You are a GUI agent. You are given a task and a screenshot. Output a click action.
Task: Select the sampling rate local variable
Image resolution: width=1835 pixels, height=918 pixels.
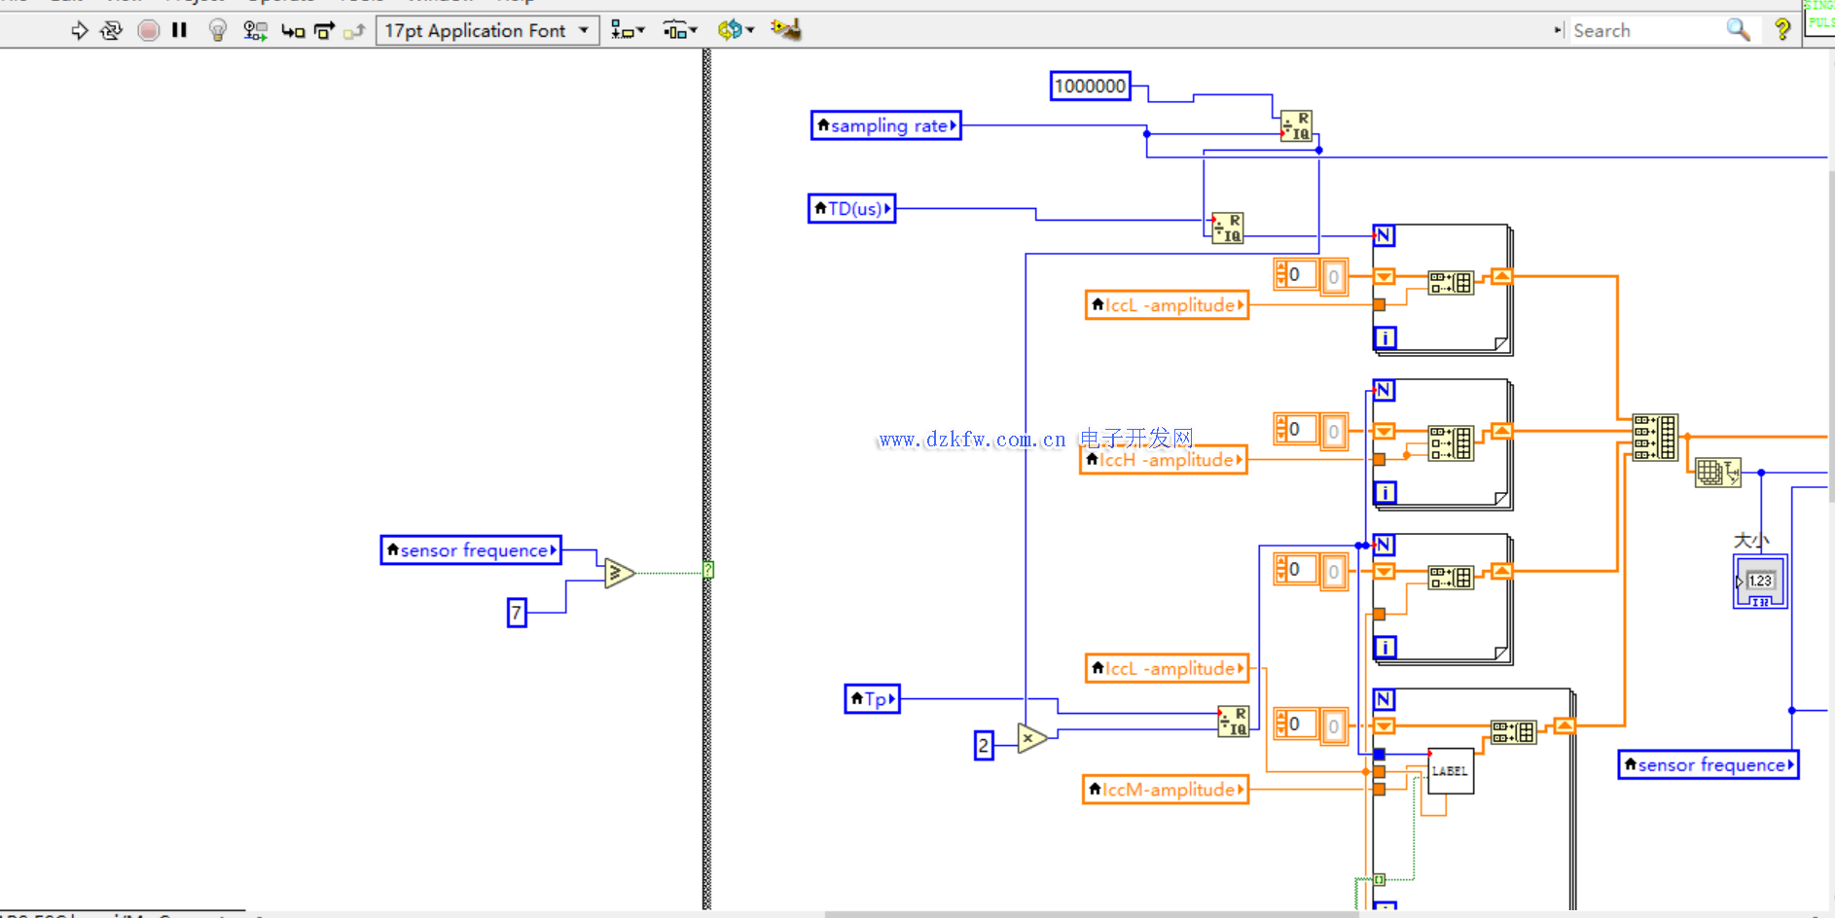[885, 125]
